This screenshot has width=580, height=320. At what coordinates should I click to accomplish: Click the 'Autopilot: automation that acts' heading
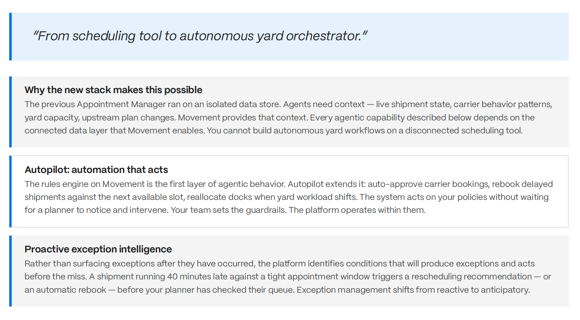point(96,170)
